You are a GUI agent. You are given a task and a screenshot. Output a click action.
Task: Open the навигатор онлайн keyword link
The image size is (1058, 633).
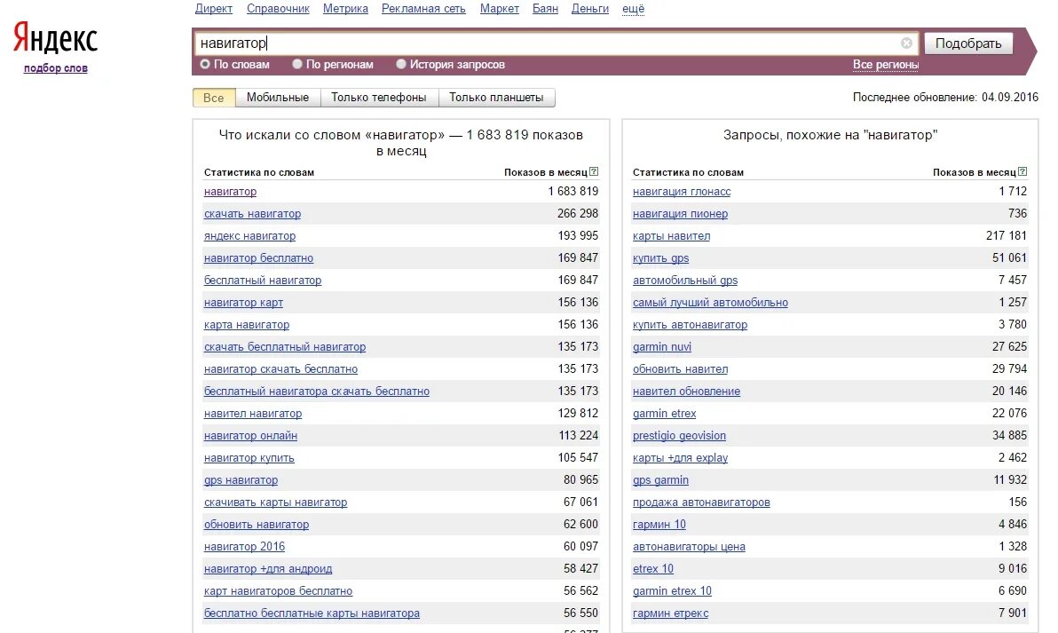coord(250,436)
